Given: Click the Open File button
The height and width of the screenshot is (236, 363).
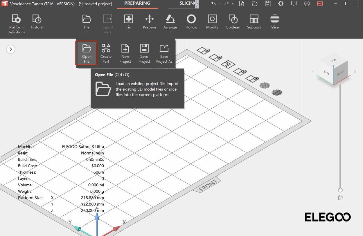Looking at the screenshot, I should 87,53.
